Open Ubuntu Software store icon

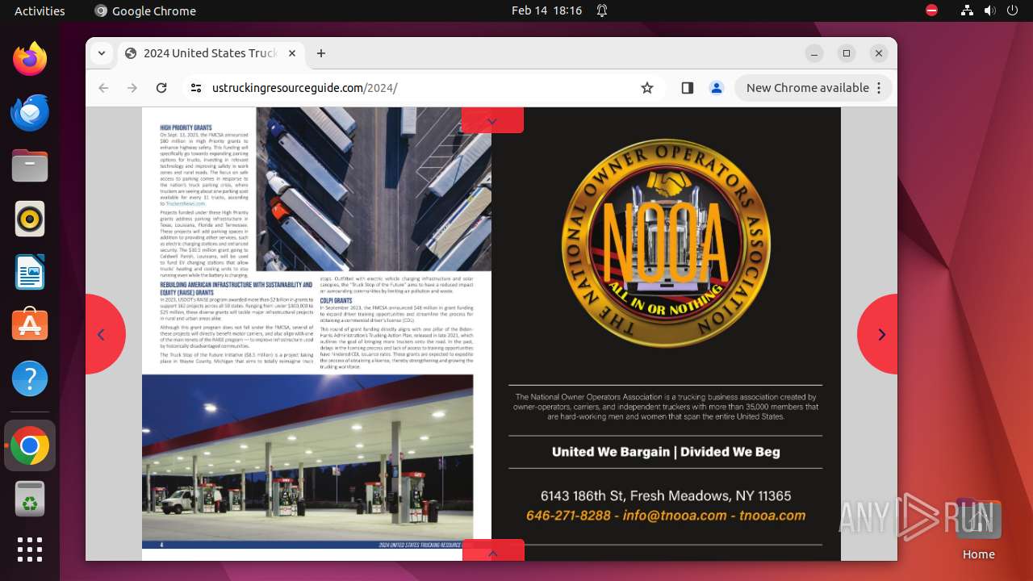[30, 325]
